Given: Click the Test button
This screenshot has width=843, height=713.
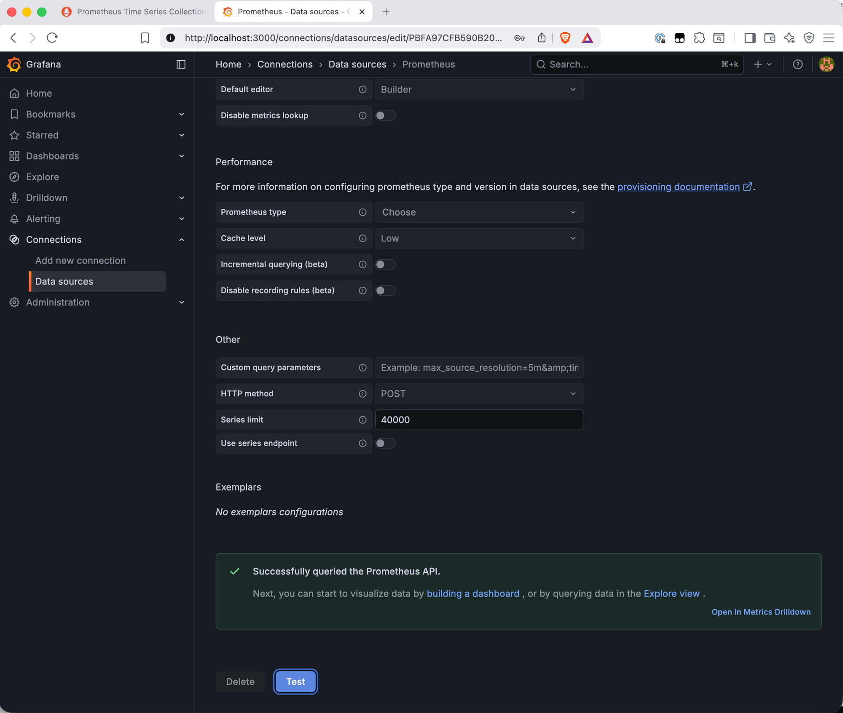Looking at the screenshot, I should point(295,681).
